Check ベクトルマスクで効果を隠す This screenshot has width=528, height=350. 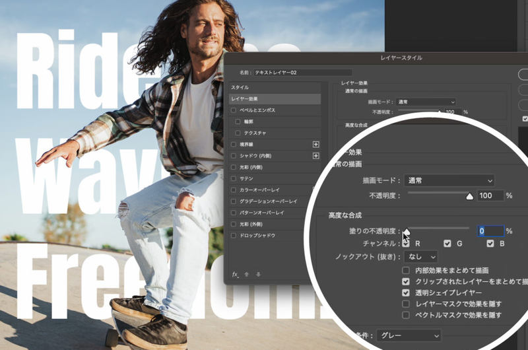(x=406, y=315)
